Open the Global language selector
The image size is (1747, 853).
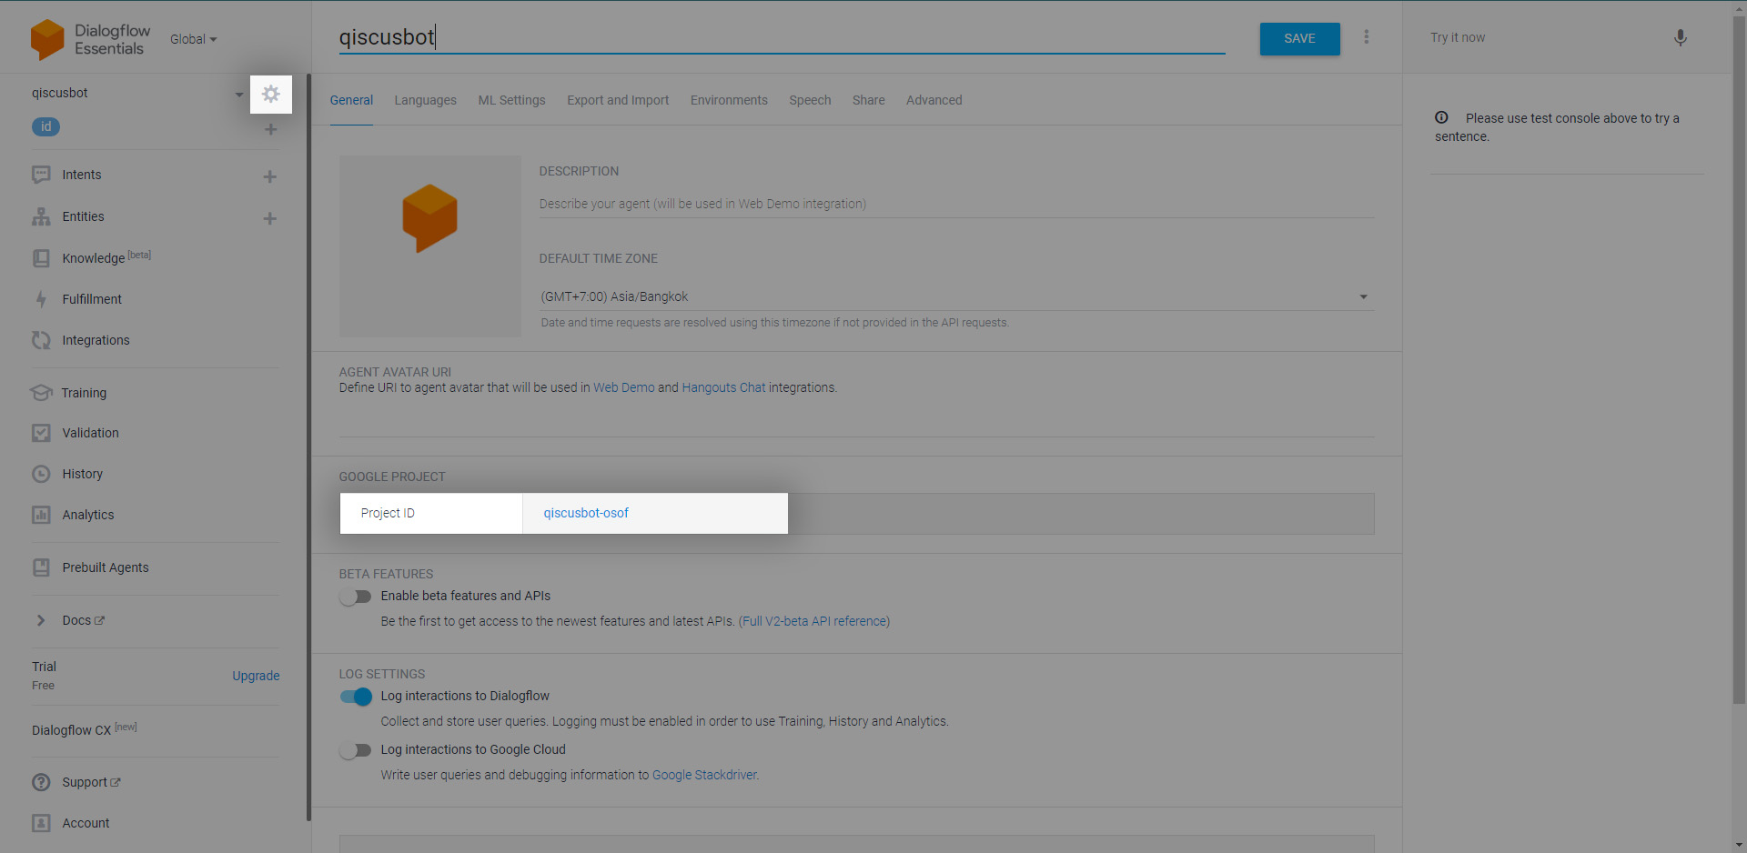point(193,39)
